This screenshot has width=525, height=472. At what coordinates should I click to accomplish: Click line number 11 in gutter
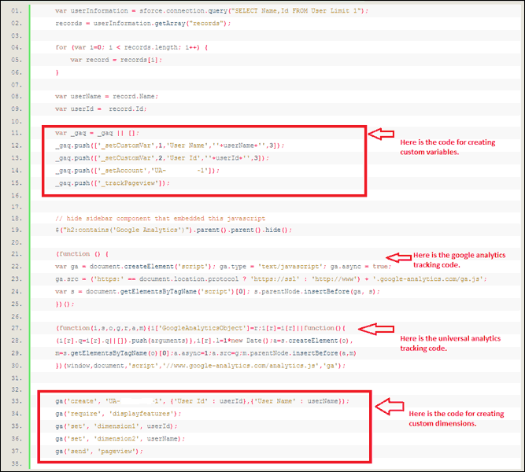click(x=17, y=133)
